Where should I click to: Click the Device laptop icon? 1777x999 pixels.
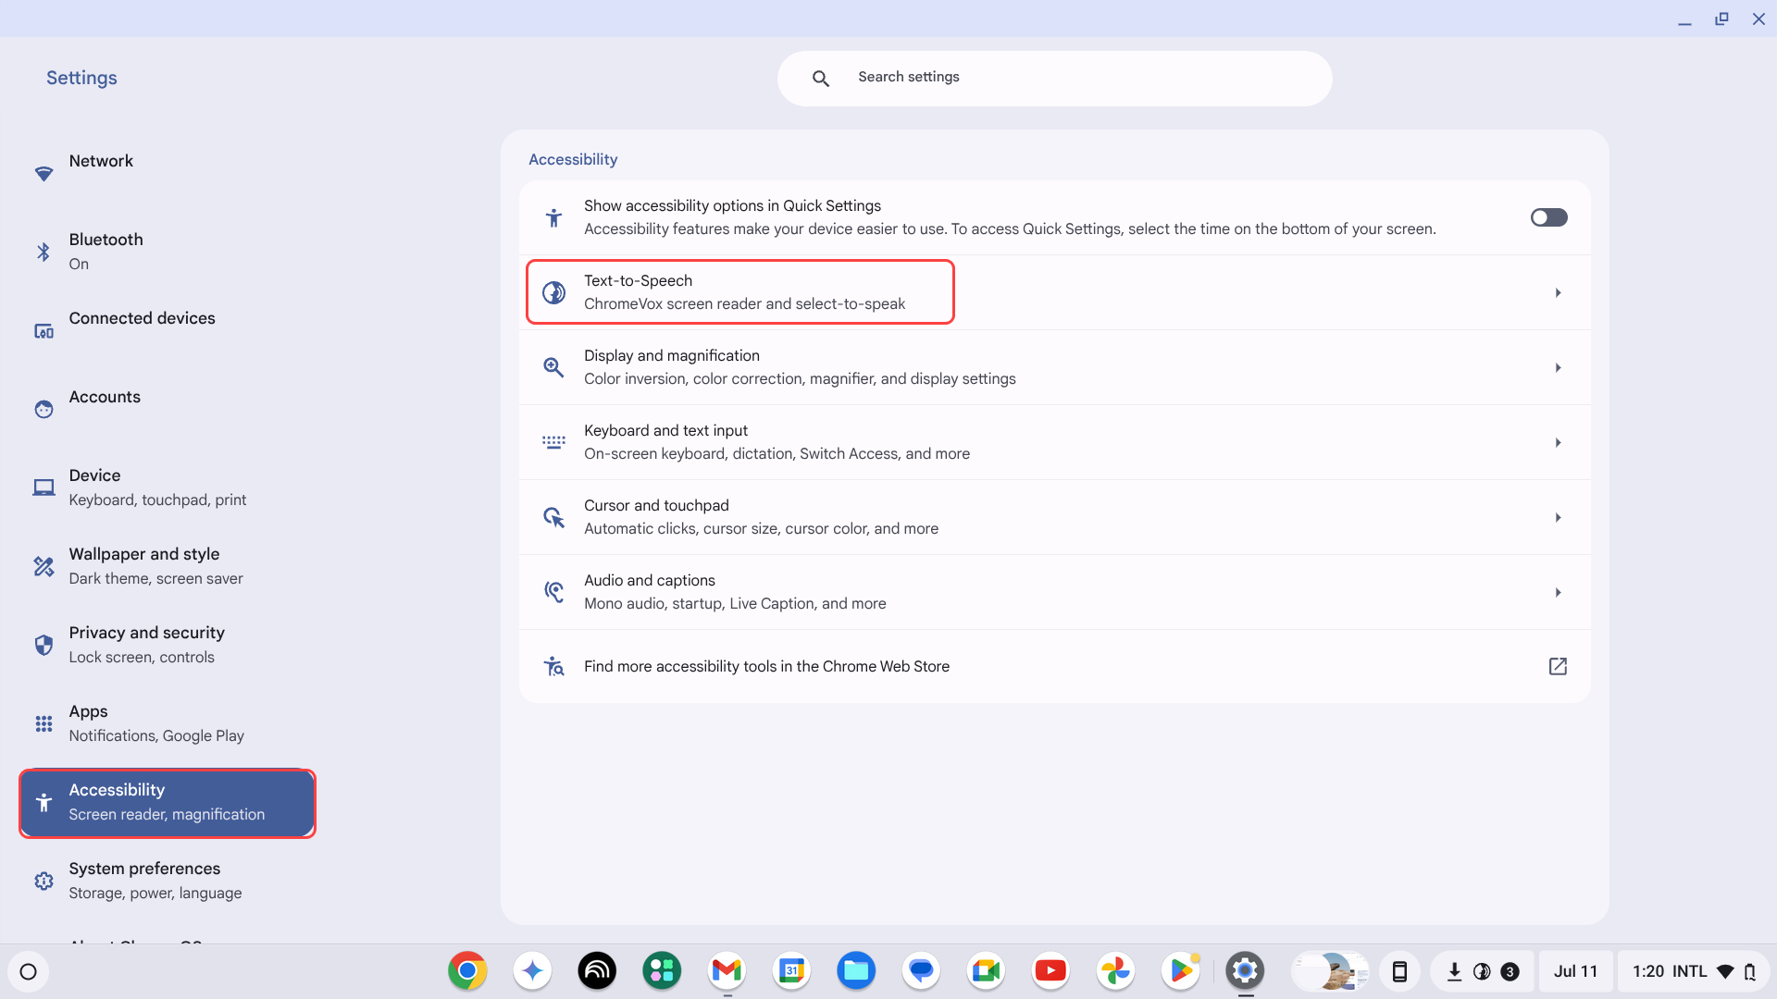coord(43,487)
